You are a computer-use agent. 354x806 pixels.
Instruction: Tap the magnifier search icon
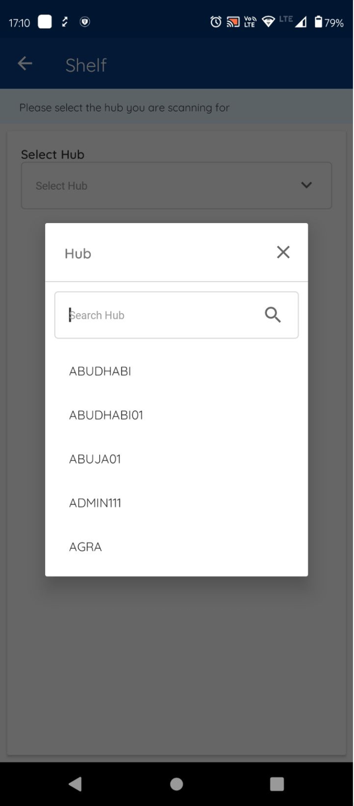click(273, 315)
